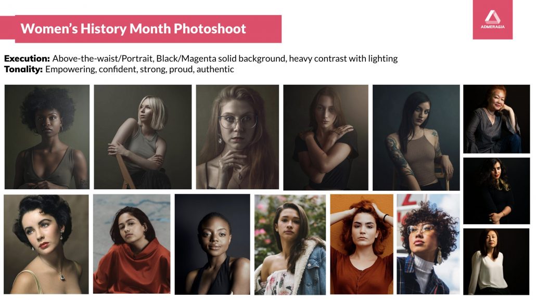Select the tattooed woman in tan top photo

[416, 137]
